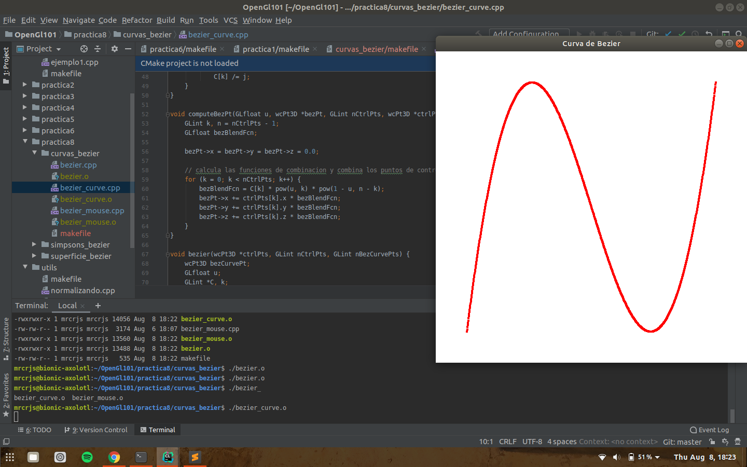Expand the practica2 folder
Viewport: 747px width, 467px height.
[24, 85]
